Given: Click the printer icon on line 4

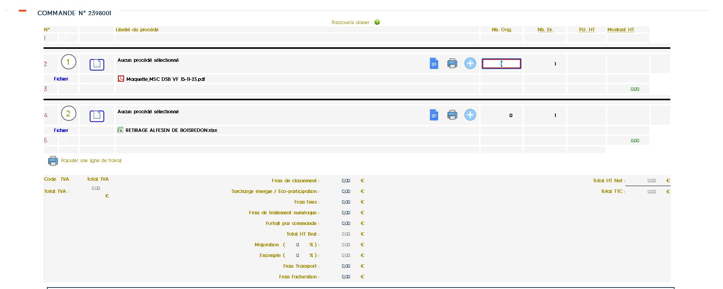Looking at the screenshot, I should coord(452,115).
